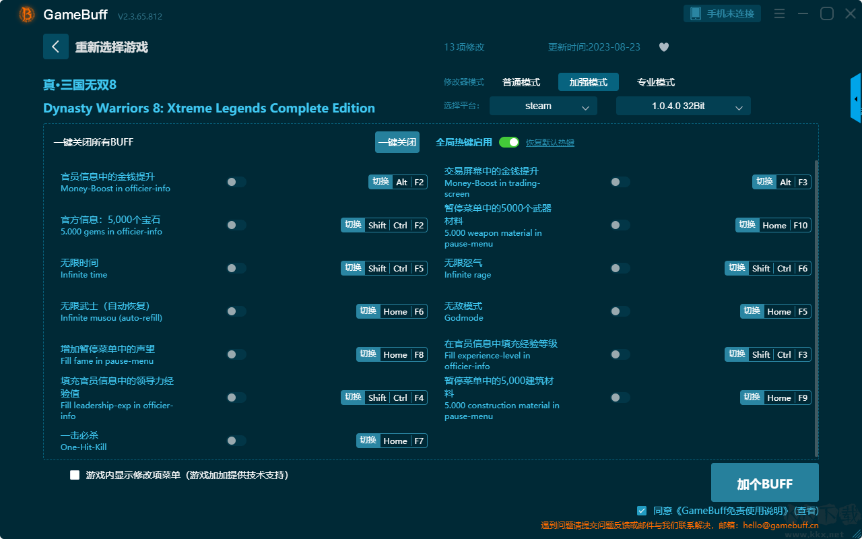Switch to 专业模式 tab

[x=656, y=82]
